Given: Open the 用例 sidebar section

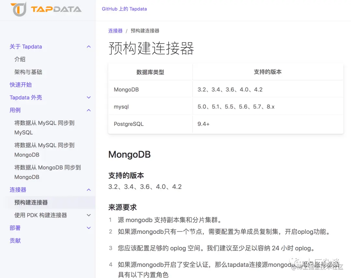Looking at the screenshot, I should point(15,110).
